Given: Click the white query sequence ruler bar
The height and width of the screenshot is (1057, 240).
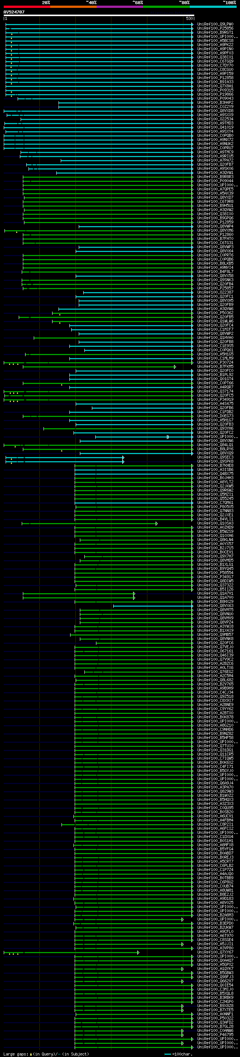Looking at the screenshot, I should pyautogui.click(x=99, y=15).
